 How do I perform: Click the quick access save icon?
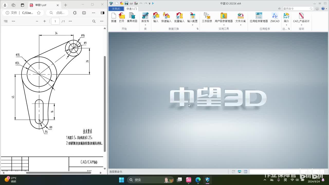(126, 3)
